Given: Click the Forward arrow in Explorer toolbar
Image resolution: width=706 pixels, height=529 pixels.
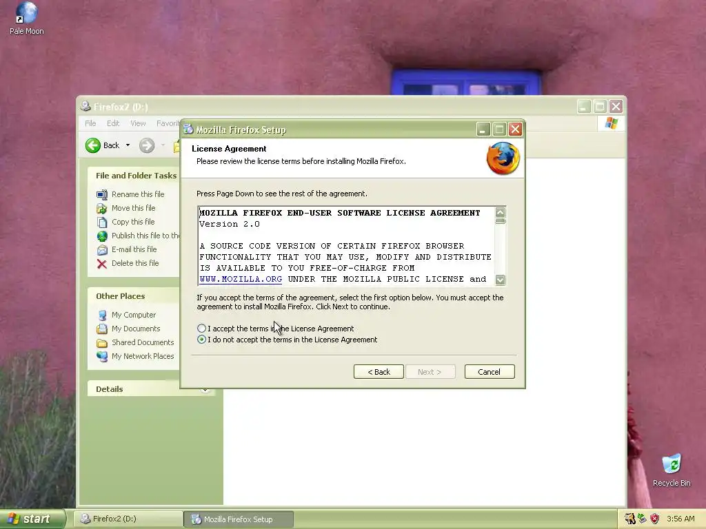Looking at the screenshot, I should click(147, 145).
